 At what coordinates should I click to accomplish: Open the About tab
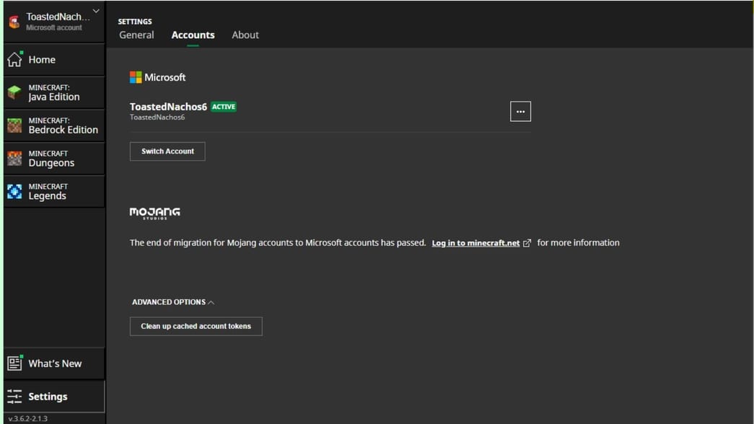pos(245,35)
